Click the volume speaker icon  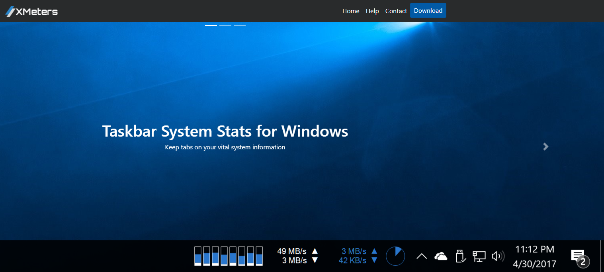tap(498, 256)
